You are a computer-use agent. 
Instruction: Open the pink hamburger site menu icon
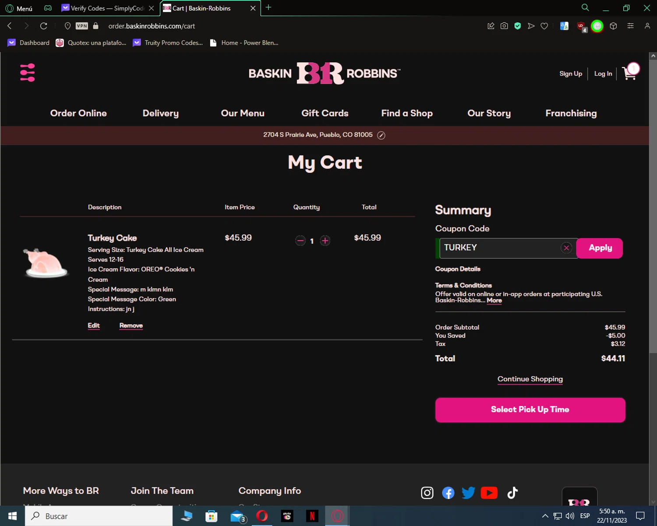[27, 73]
